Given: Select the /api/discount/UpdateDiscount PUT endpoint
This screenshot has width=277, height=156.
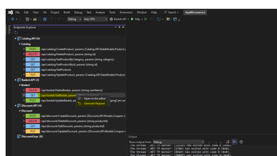Looking at the screenshot, I should coord(83,131).
